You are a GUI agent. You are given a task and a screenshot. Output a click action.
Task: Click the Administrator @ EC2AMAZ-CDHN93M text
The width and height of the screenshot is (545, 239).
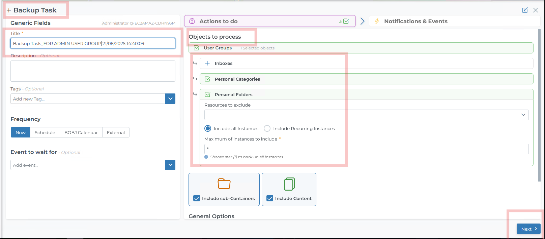point(139,23)
